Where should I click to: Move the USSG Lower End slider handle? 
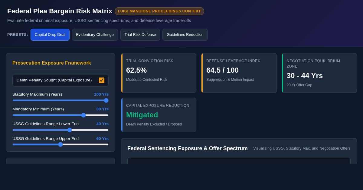pos(70,130)
